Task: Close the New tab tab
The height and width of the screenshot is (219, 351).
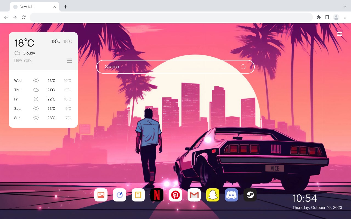Action: (55, 7)
